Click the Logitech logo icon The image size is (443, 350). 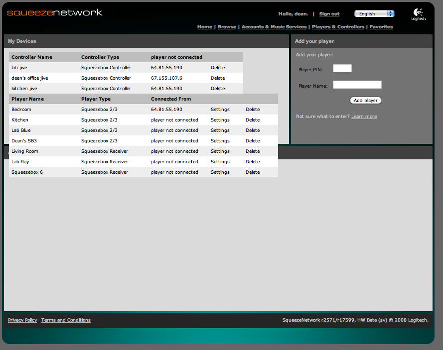click(x=418, y=14)
